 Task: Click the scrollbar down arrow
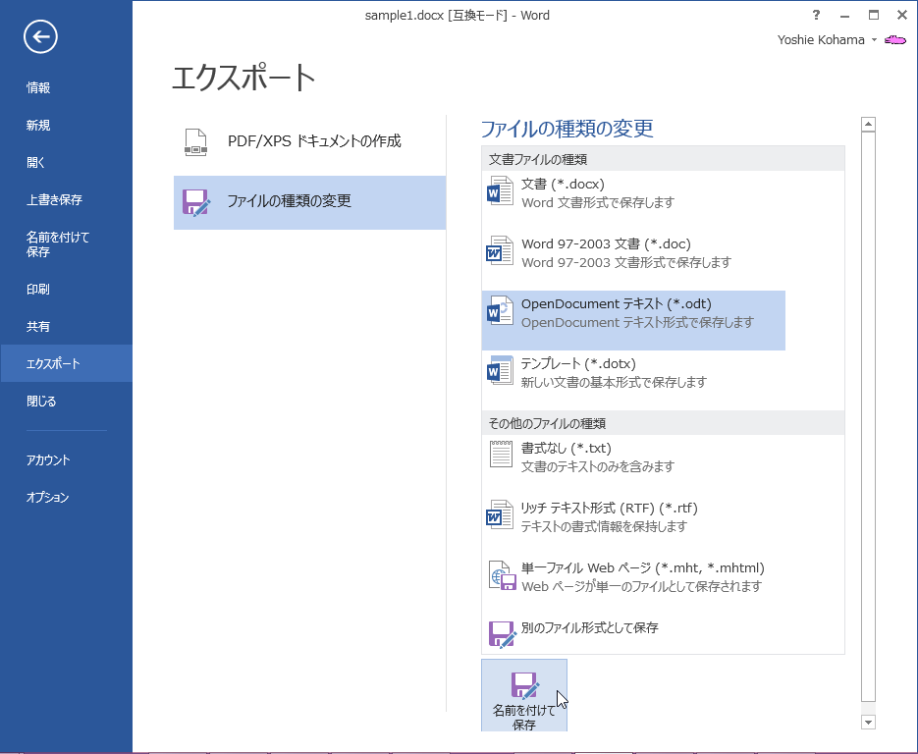point(868,723)
